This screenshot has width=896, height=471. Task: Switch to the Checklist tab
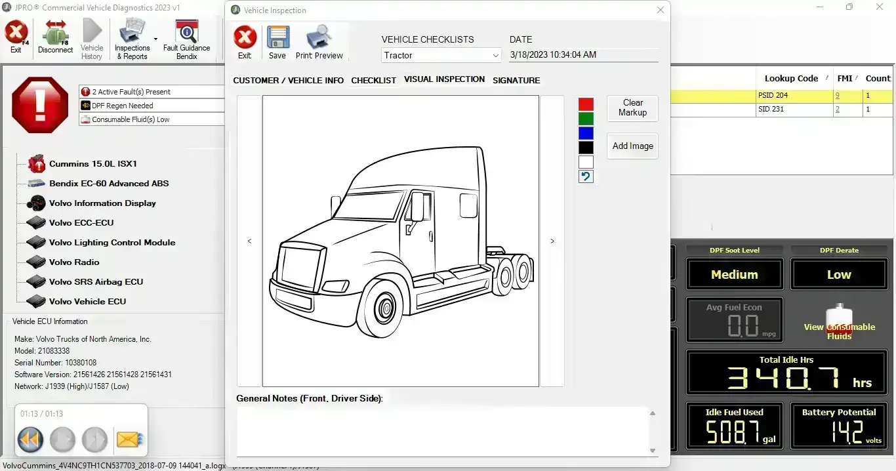pyautogui.click(x=374, y=81)
